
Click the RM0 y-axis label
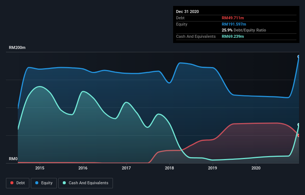[x=13, y=159]
